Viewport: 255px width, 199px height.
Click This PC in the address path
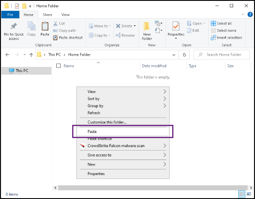[x=55, y=54]
